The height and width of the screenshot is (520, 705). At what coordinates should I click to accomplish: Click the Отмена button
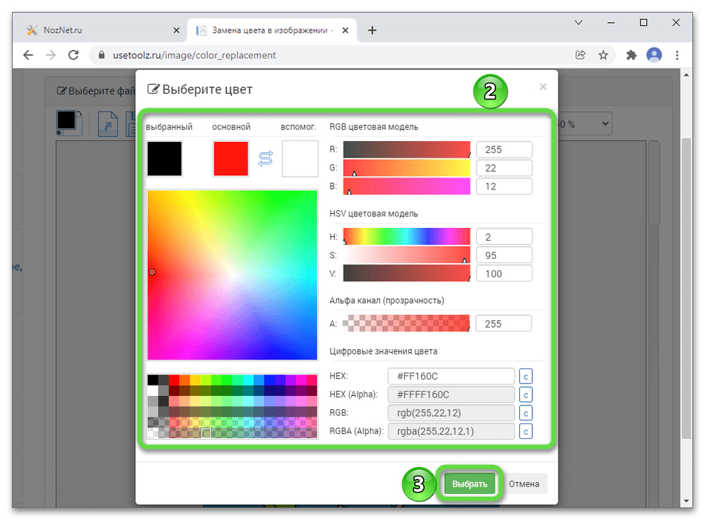pyautogui.click(x=524, y=484)
